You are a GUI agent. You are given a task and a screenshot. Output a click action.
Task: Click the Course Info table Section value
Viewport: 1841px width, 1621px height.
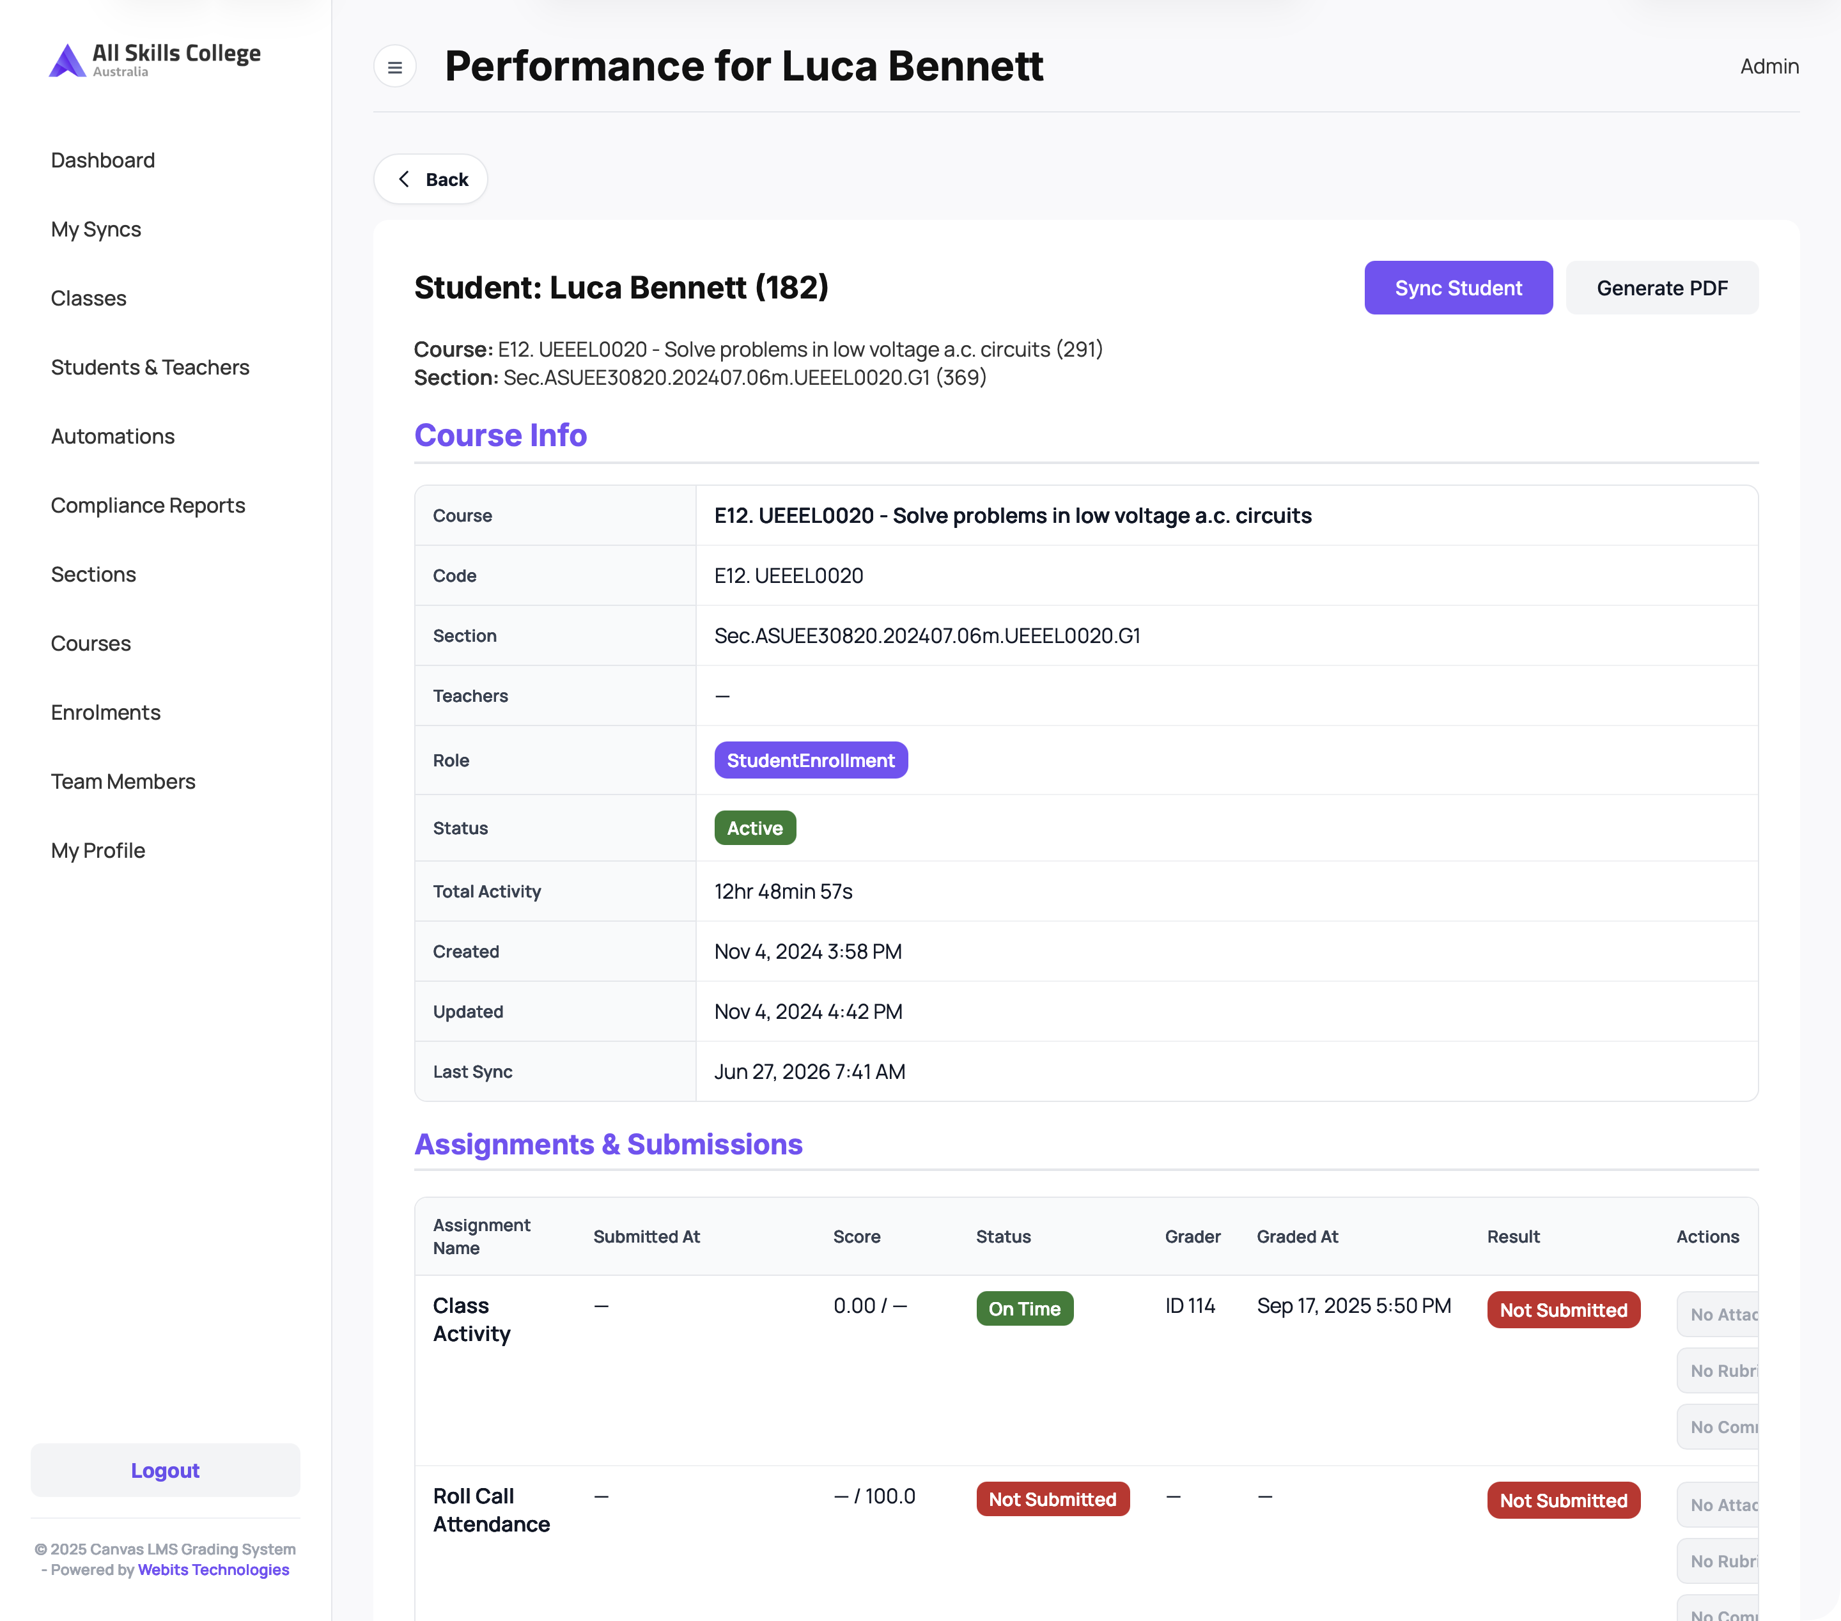click(927, 636)
